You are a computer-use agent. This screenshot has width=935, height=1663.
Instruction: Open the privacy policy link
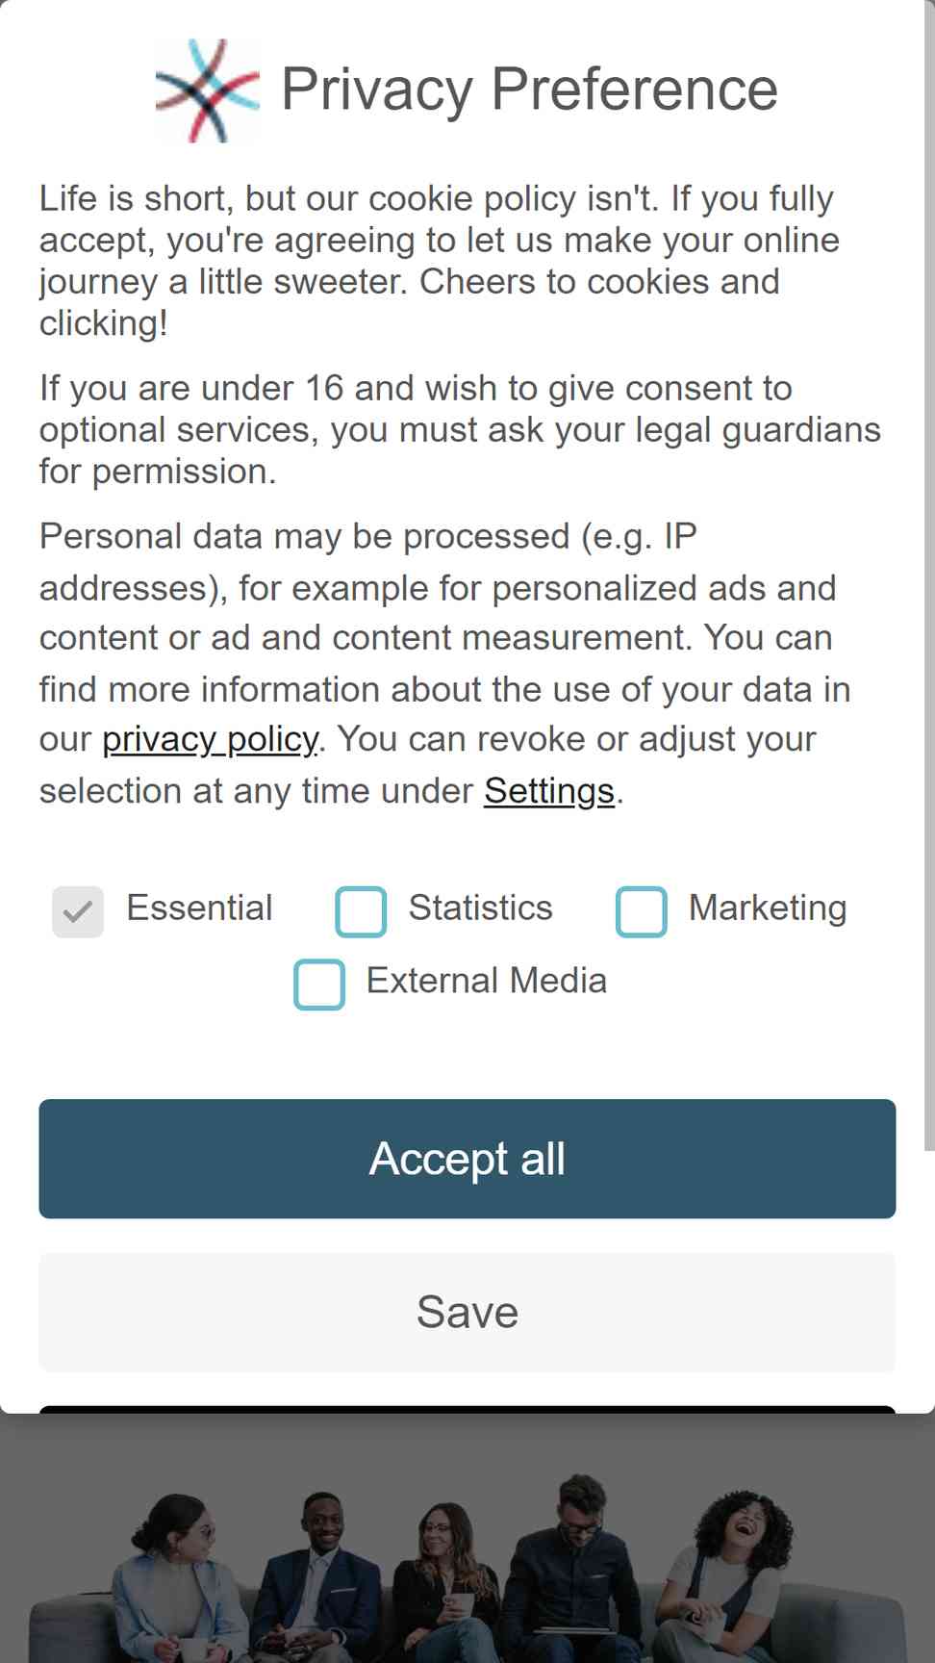click(x=210, y=739)
